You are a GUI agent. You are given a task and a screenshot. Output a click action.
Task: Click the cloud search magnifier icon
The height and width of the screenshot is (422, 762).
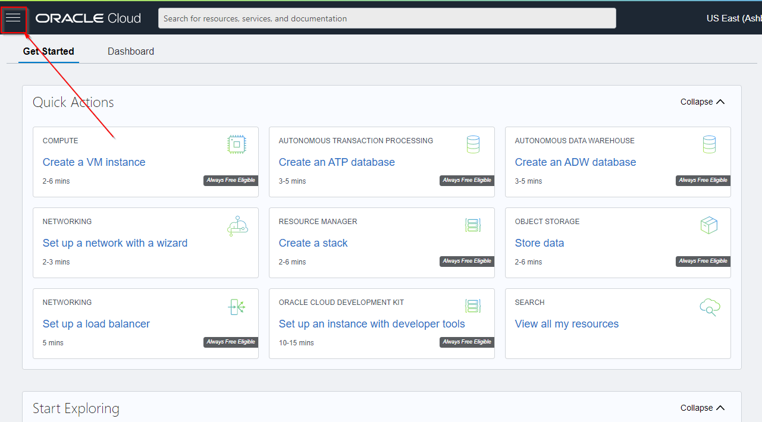click(x=709, y=307)
